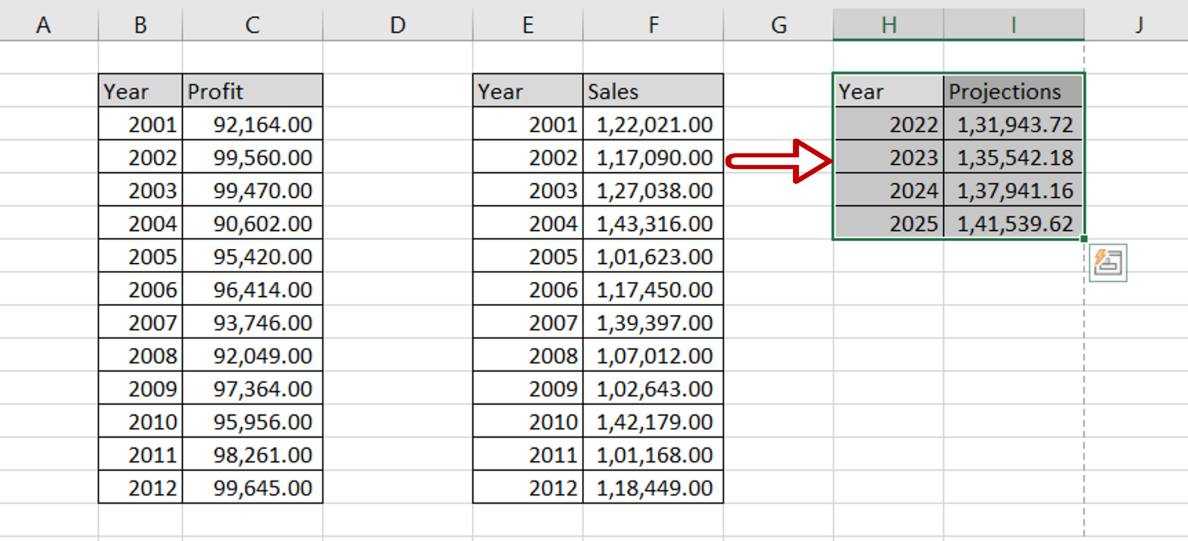Select profit value 96,414.00
Image resolution: width=1188 pixels, height=541 pixels.
[252, 289]
